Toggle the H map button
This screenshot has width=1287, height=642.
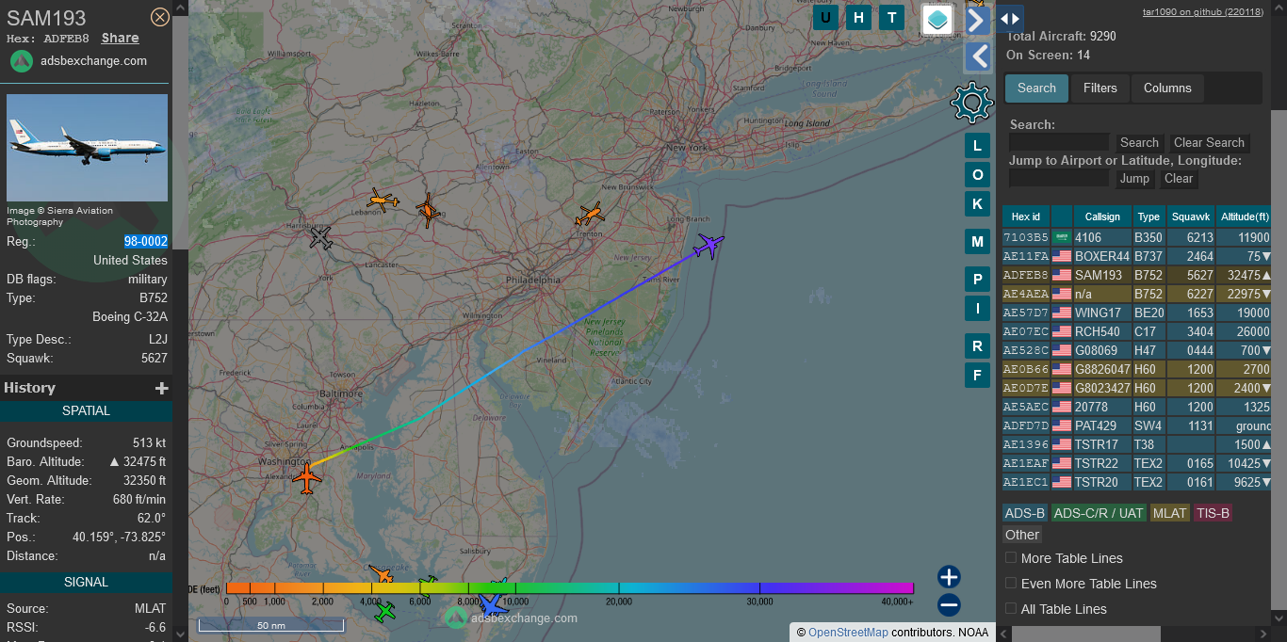coord(858,18)
